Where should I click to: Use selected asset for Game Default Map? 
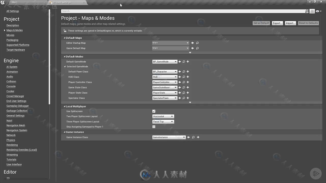coord(193,48)
